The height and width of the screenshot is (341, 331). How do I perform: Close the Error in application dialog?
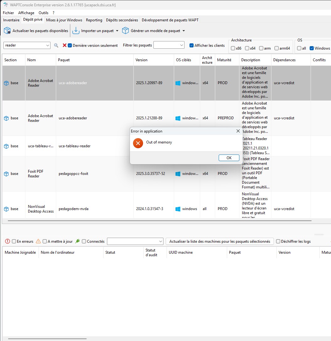[238, 131]
